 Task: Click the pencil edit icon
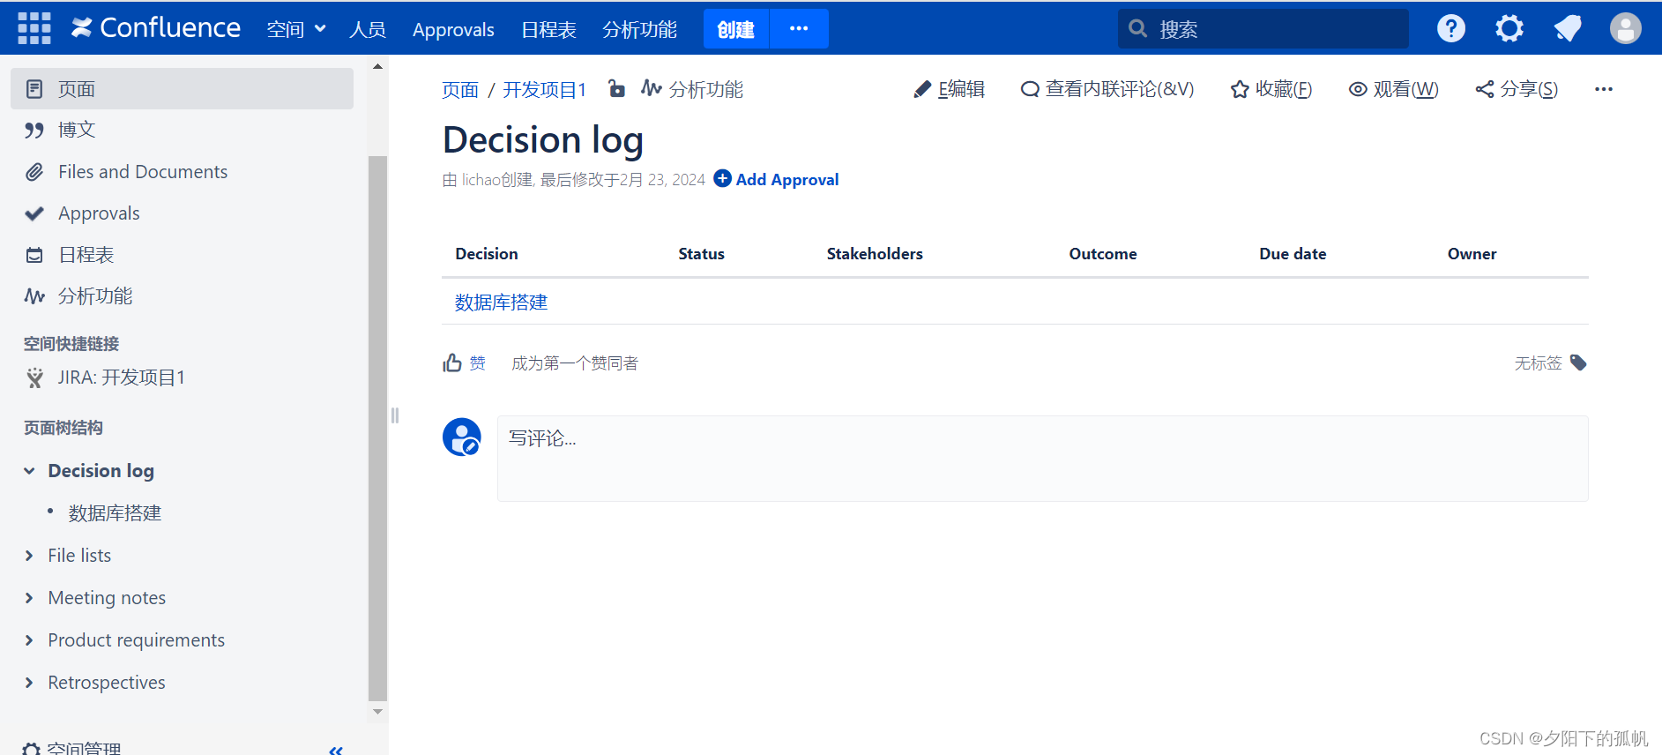pyautogui.click(x=922, y=89)
